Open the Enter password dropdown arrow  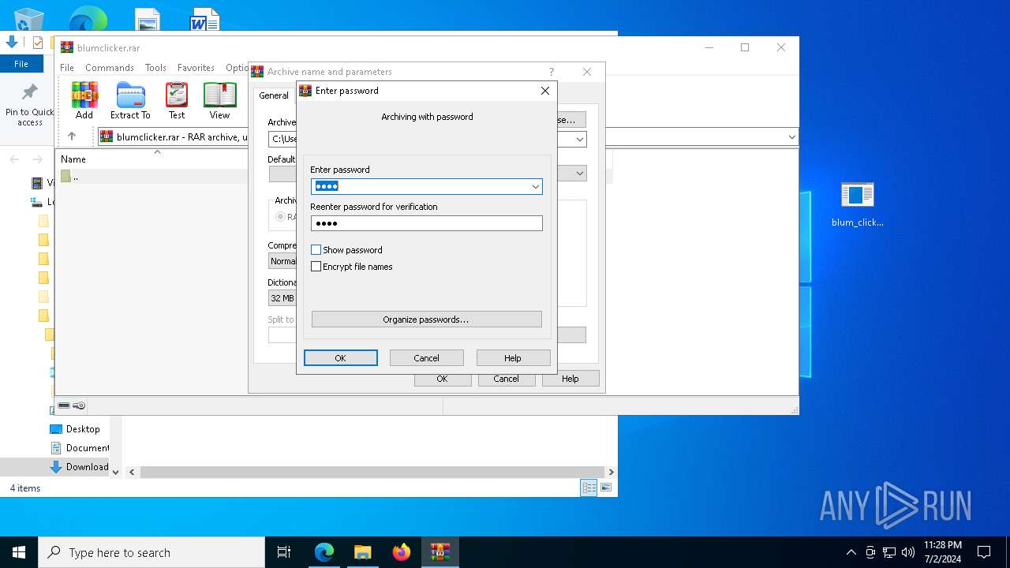tap(536, 186)
